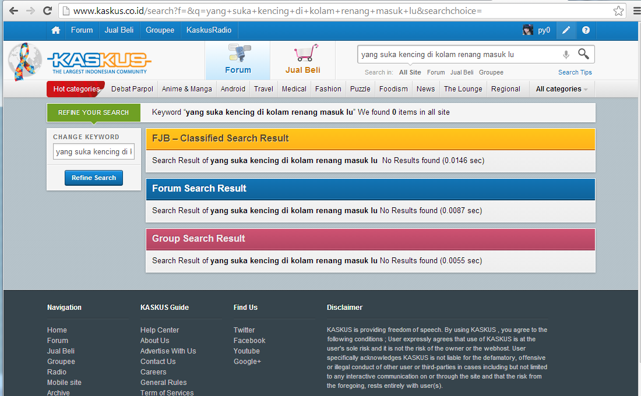The width and height of the screenshot is (641, 396).
Task: Click the Refine Search button
Action: pyautogui.click(x=94, y=178)
